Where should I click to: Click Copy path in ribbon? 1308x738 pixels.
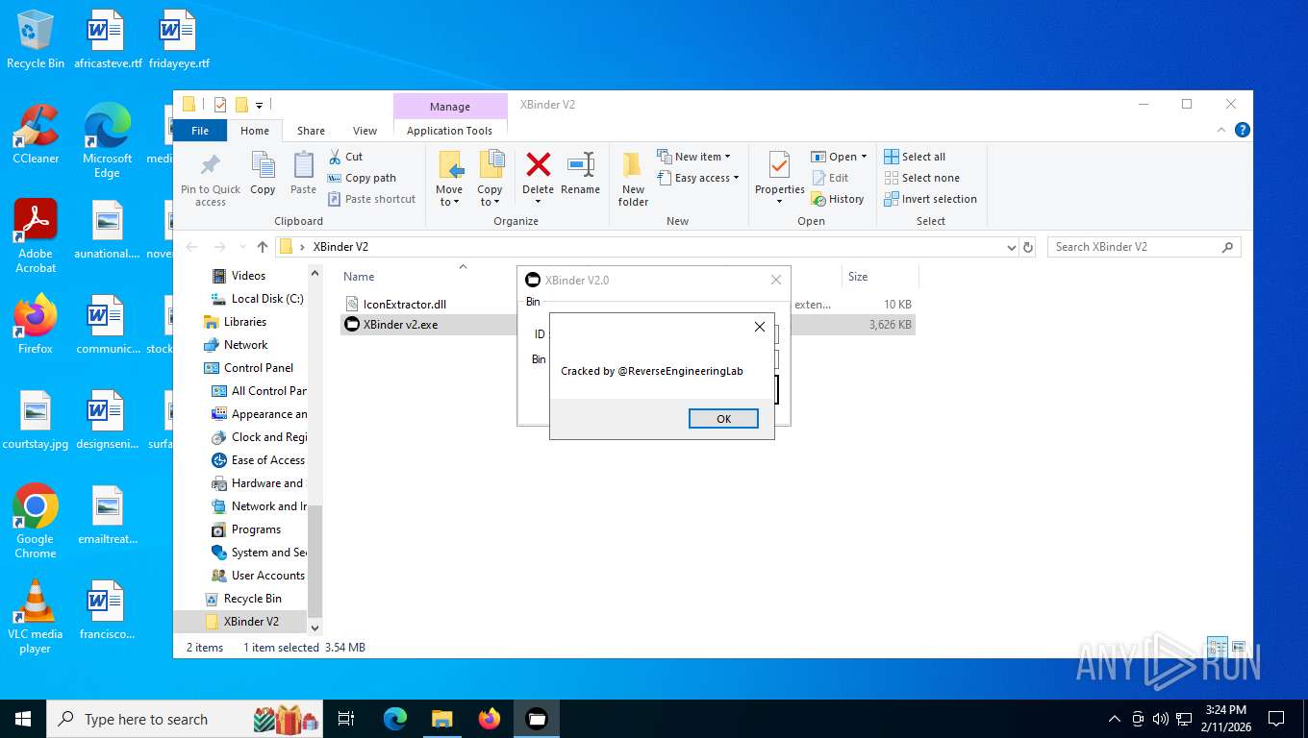(x=362, y=178)
